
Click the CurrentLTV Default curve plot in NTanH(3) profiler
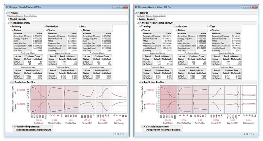pos(103,92)
